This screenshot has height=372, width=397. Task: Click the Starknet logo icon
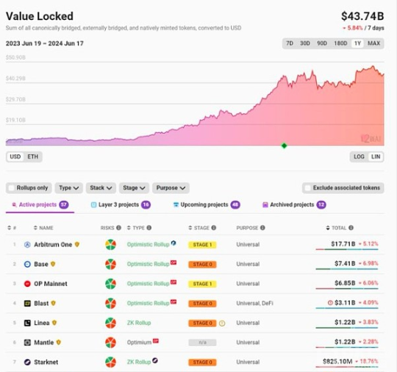tap(27, 362)
